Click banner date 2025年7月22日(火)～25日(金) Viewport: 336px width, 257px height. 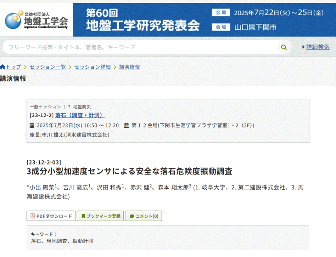click(x=279, y=13)
